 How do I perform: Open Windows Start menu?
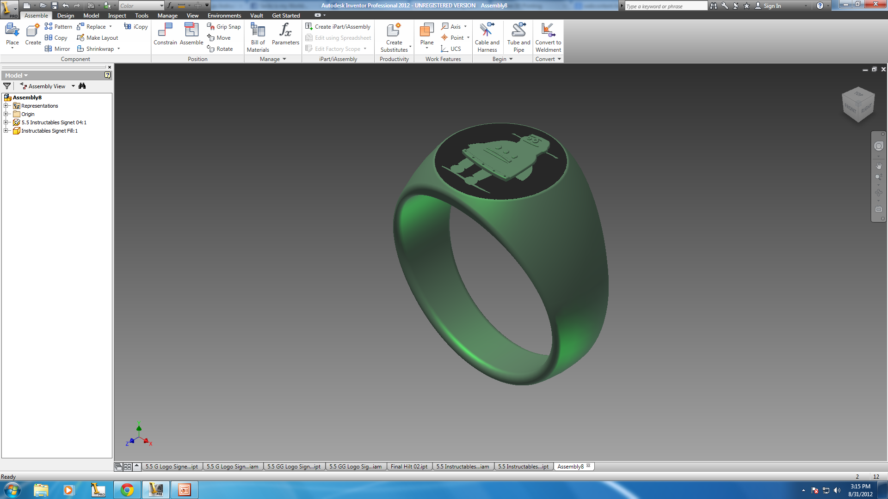click(x=12, y=490)
